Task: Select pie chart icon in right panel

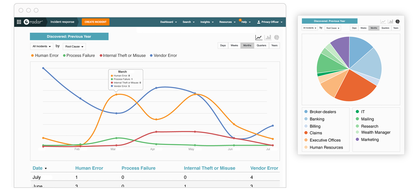Action: coord(397,22)
